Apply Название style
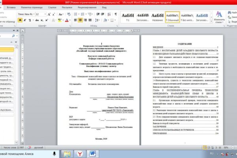Image resolution: width=237 pixels, height=158 pixels. click(158, 17)
